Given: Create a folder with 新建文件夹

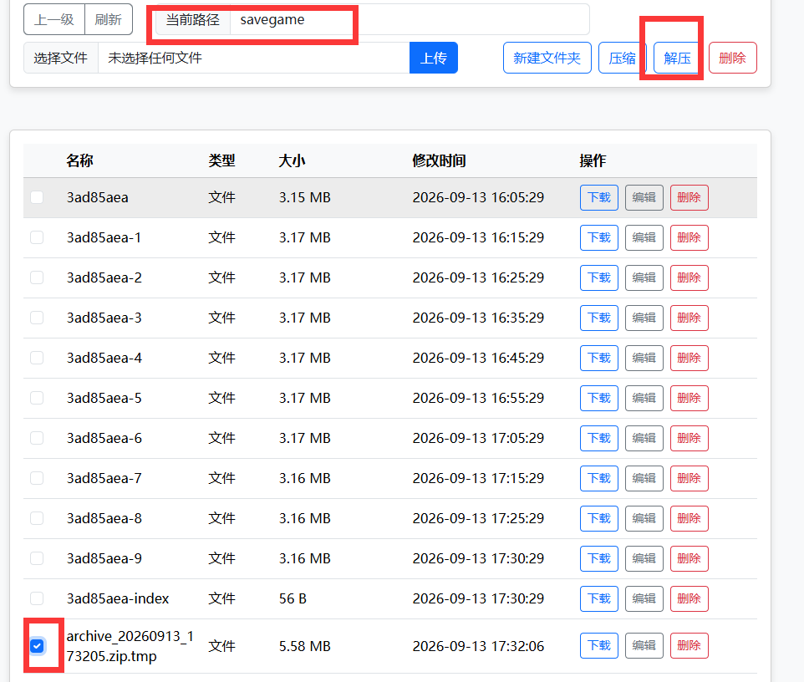Looking at the screenshot, I should (x=547, y=58).
